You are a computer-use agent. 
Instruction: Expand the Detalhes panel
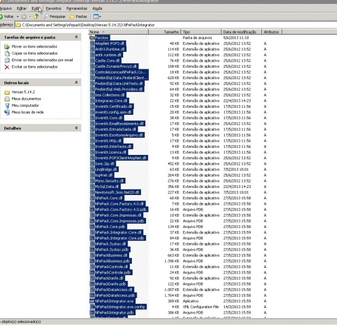point(77,128)
